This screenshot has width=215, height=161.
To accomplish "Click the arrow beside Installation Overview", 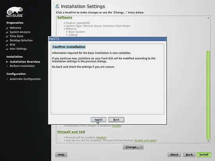I will [7, 62].
